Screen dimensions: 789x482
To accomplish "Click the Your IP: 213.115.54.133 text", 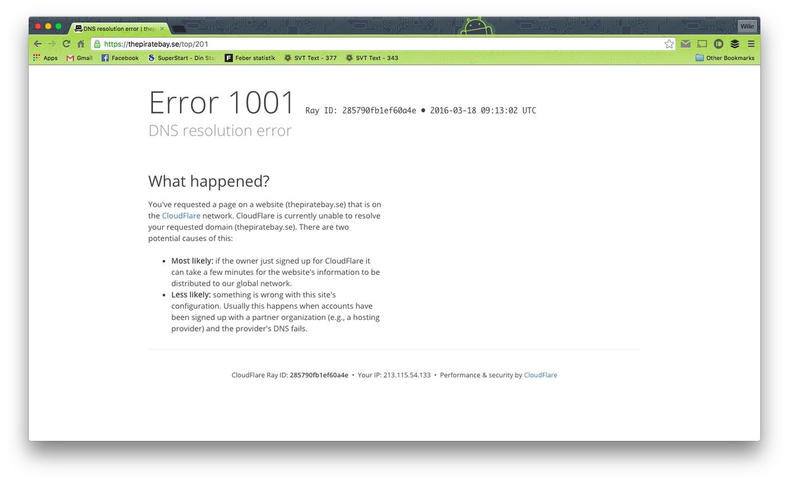I will 394,375.
